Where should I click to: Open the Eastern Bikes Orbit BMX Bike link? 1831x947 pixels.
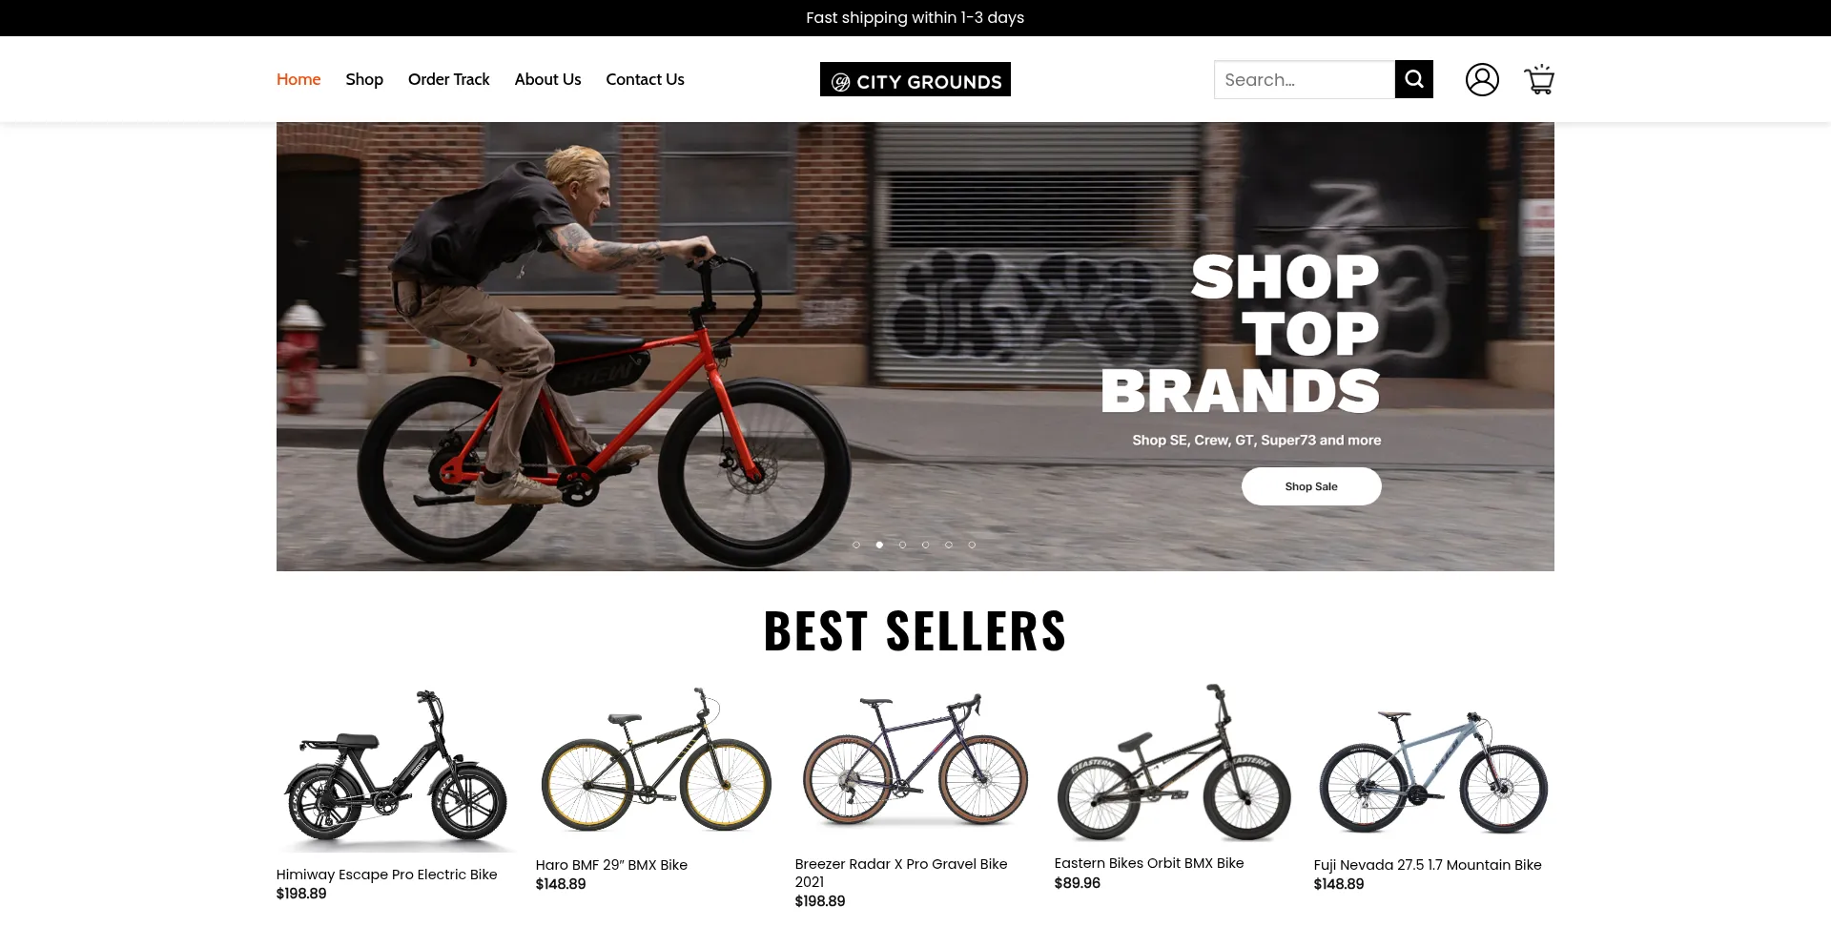click(x=1149, y=863)
